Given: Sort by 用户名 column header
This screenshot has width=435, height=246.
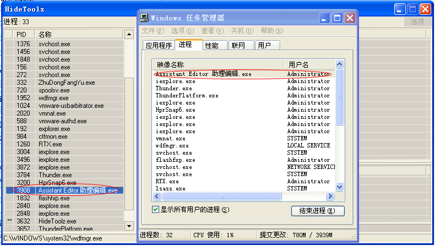Looking at the screenshot, I should (x=309, y=64).
